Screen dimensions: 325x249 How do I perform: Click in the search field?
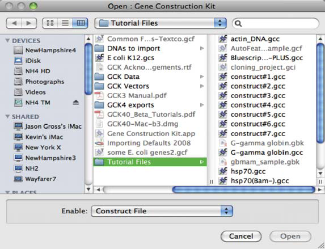(276, 23)
